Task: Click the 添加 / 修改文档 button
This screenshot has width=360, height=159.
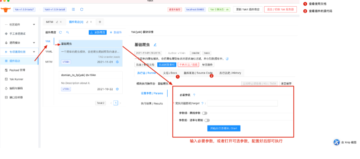Action: click(145, 65)
